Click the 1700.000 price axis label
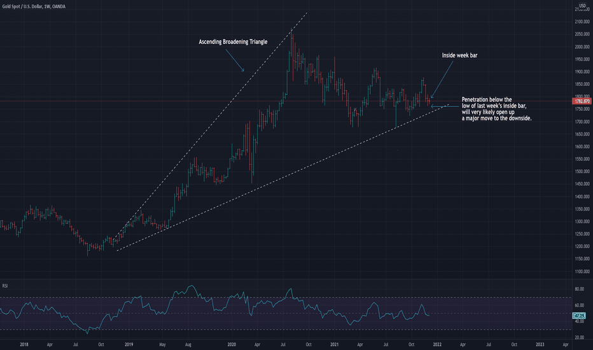 [582, 122]
